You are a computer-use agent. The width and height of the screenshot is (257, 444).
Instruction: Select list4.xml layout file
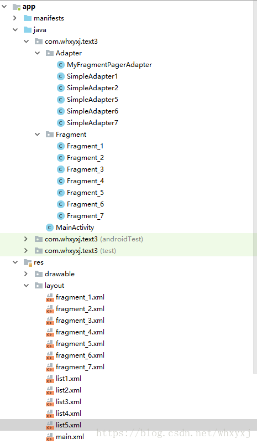point(69,413)
